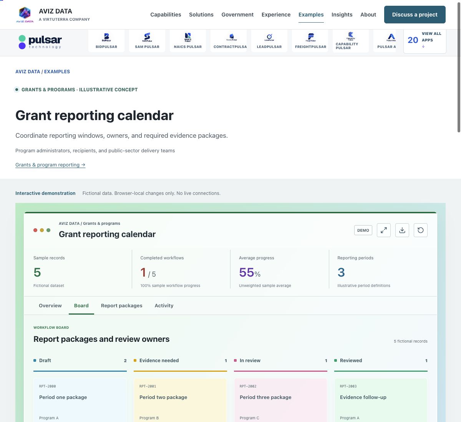Open the RPT-2003 Evidence follow-up card
Screen dimensions: 461x422
tap(381, 400)
